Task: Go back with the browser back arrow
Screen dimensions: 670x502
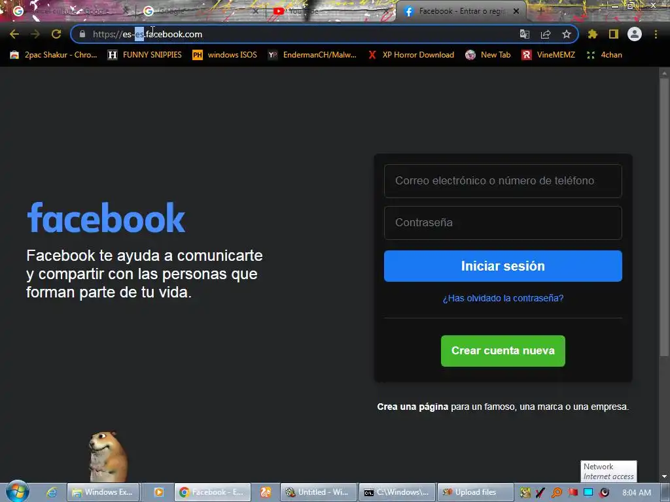Action: (x=14, y=34)
